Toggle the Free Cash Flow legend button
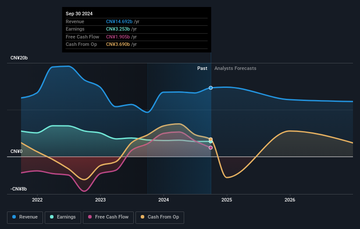 [108, 217]
